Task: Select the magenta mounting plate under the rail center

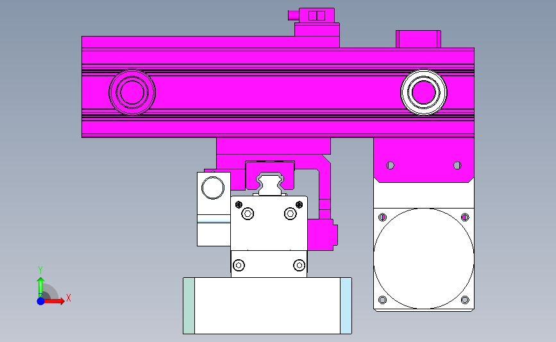Action: [273, 146]
